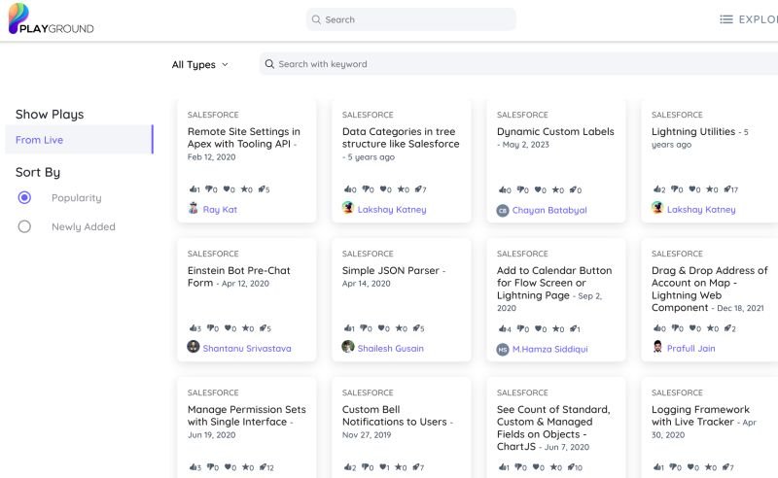Open Ray Kat's profile link
This screenshot has height=478, width=778.
point(220,209)
